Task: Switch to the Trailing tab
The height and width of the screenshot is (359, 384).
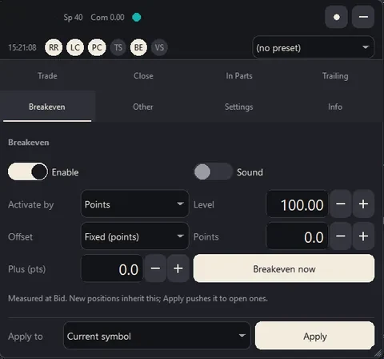Action: point(335,76)
